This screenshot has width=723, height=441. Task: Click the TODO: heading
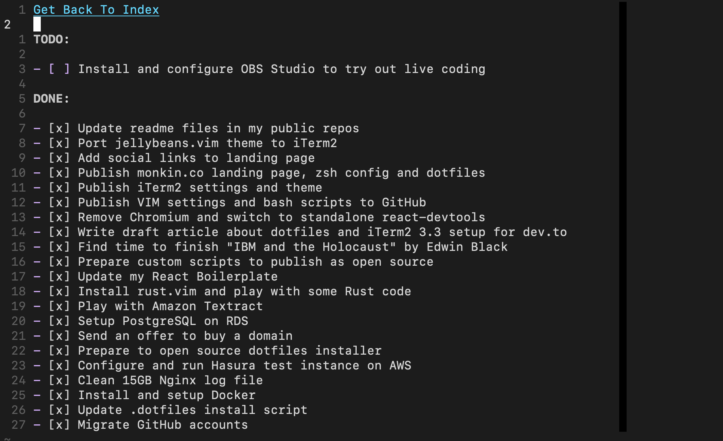click(x=52, y=39)
